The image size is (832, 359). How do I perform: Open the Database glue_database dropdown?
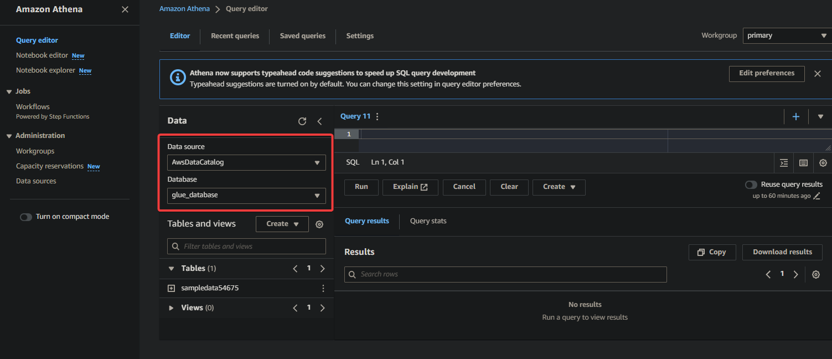coord(246,195)
